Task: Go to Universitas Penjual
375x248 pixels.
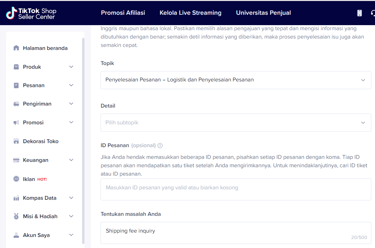Action: [x=263, y=13]
